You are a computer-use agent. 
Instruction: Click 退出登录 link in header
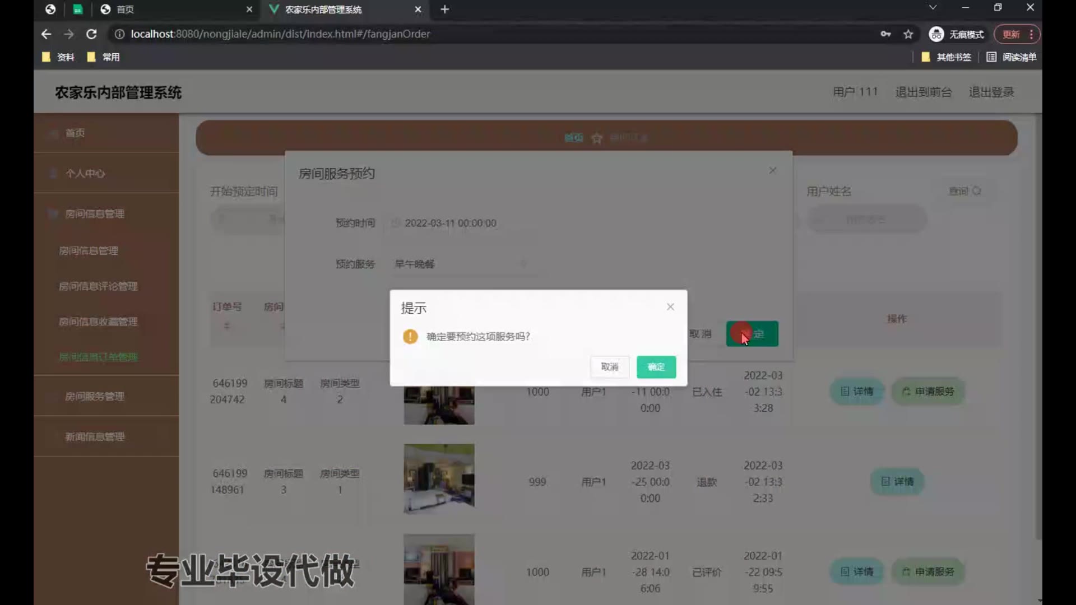click(x=991, y=92)
